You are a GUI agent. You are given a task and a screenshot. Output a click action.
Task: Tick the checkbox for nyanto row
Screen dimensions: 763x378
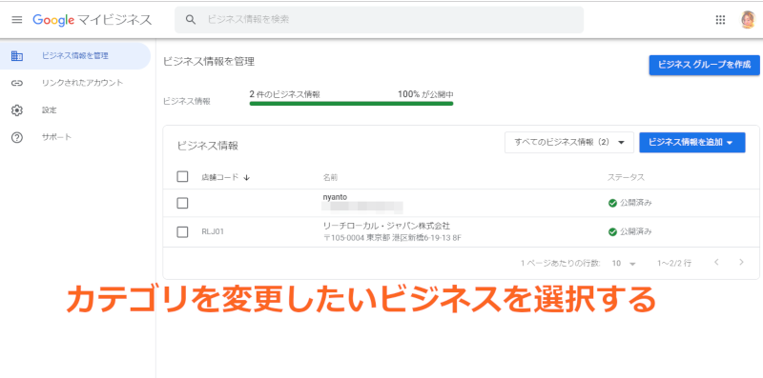[182, 203]
